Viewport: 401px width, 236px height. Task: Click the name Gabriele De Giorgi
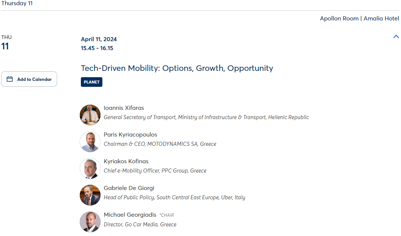coord(129,188)
